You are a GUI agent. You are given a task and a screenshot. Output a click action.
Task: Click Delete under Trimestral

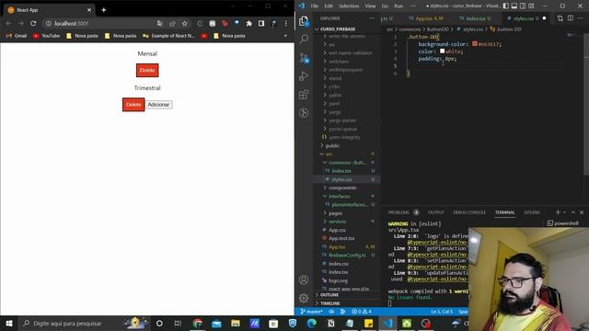tap(133, 105)
